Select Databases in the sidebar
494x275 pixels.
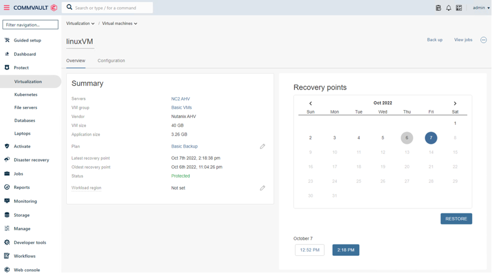pyautogui.click(x=25, y=121)
